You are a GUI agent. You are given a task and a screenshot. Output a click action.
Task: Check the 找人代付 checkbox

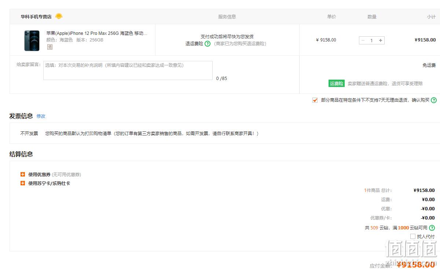point(413,236)
